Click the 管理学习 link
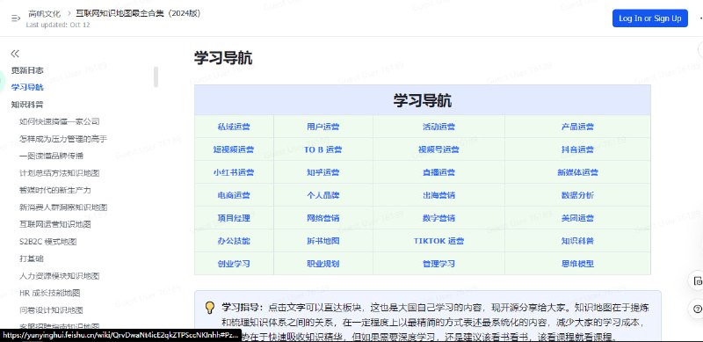Image resolution: width=703 pixels, height=342 pixels. coord(438,264)
